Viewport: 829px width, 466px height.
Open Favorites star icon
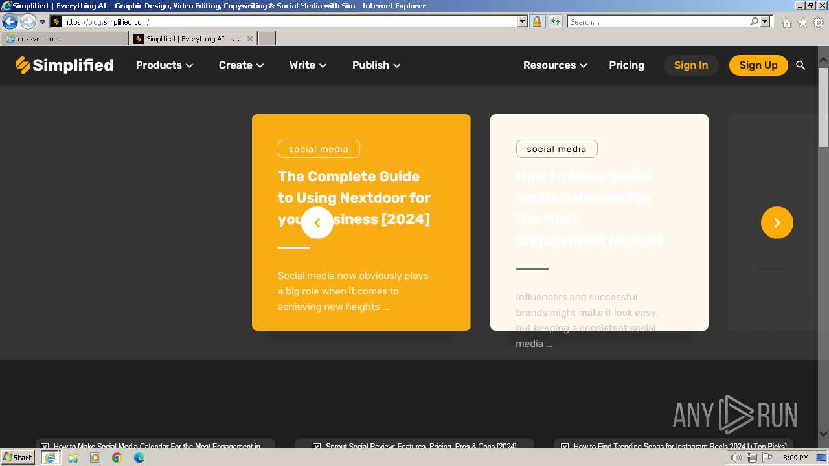pyautogui.click(x=802, y=23)
